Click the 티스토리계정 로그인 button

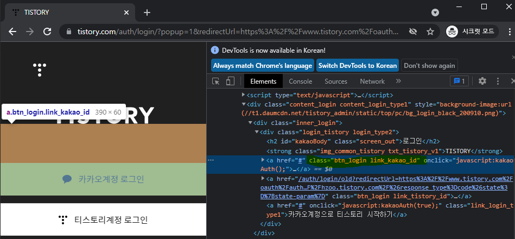103,219
